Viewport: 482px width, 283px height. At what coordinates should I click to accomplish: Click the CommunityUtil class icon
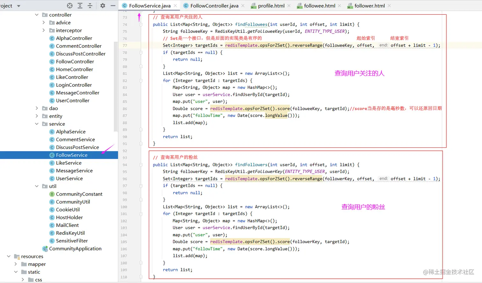click(52, 202)
